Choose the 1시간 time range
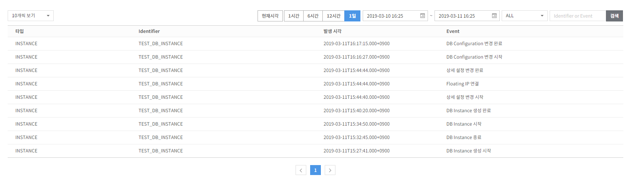Screen dimensions: 631x180 coord(294,16)
